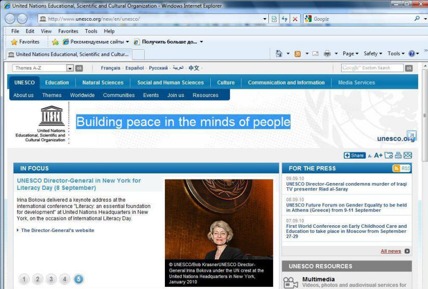Increase text size with A+
Screen dimensions: 428x289
378,155
